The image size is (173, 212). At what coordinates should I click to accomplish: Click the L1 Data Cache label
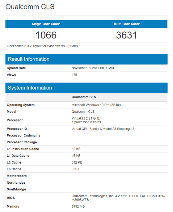[x=18, y=156]
